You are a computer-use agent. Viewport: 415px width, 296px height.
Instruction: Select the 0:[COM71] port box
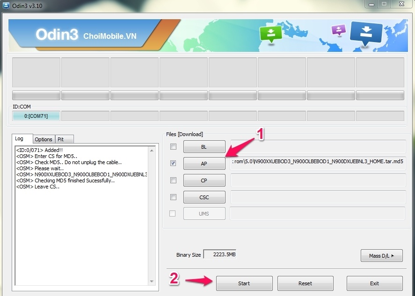36,116
